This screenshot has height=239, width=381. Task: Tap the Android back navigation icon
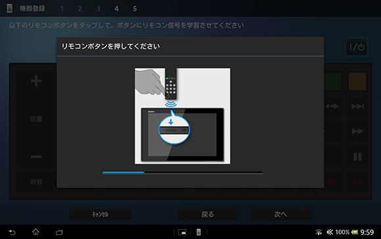point(12,232)
